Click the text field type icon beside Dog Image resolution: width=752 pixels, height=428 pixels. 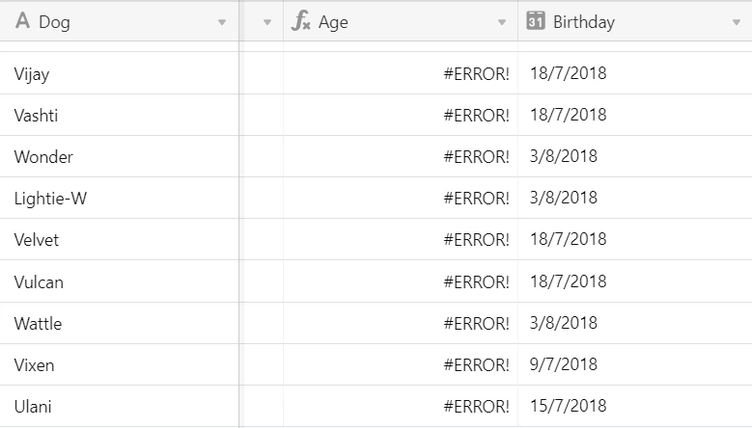(x=23, y=22)
